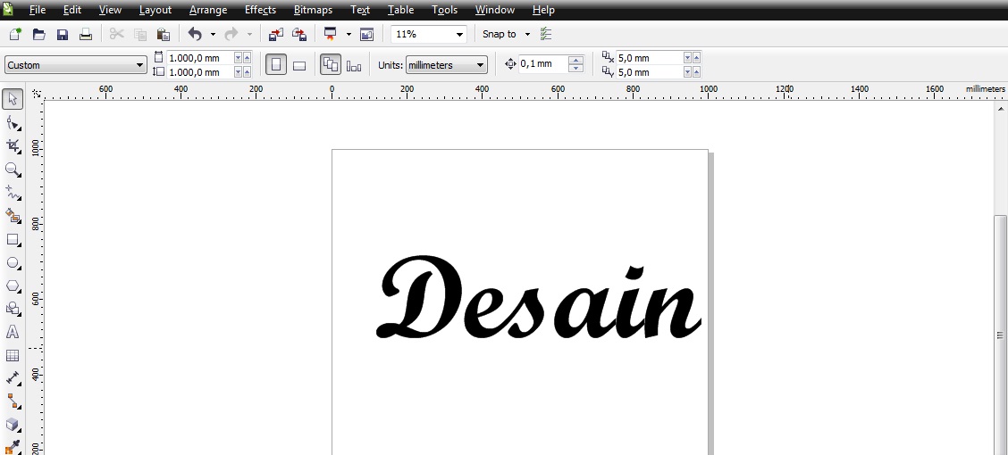
Task: Select the Freehand tool
Action: pyautogui.click(x=13, y=192)
